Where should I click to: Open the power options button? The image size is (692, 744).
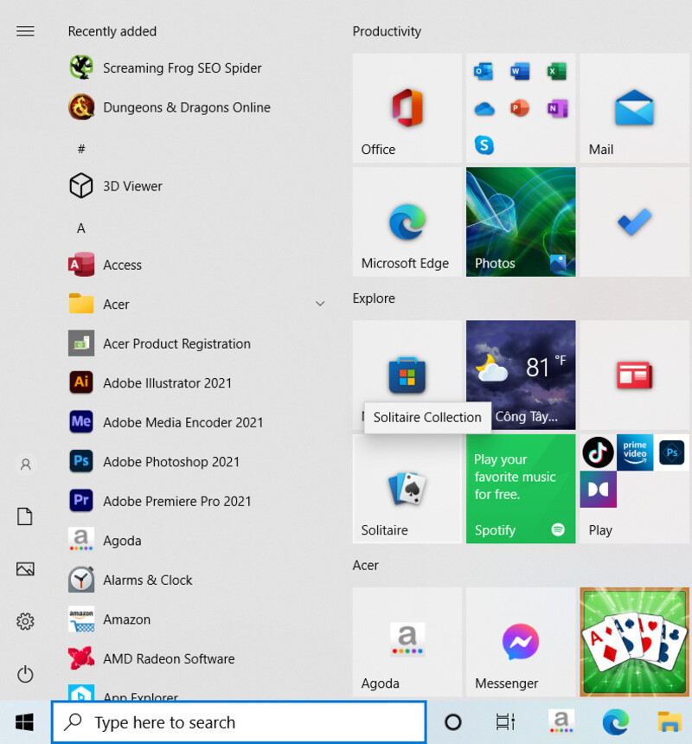[x=25, y=674]
